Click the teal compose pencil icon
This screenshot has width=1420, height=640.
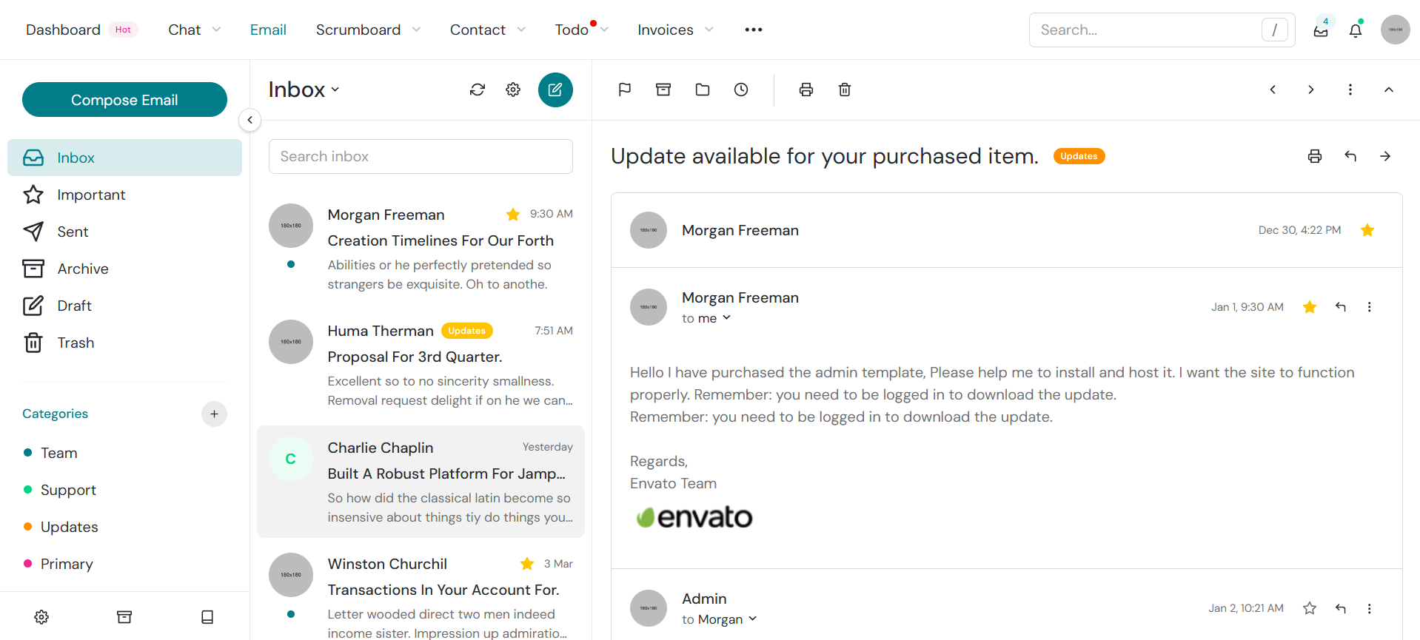click(555, 90)
